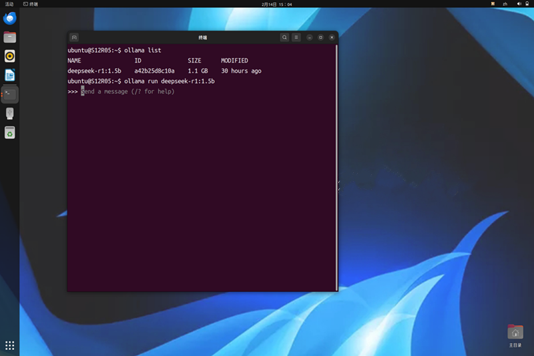Click the 1.1 GB size value
This screenshot has width=534, height=356.
coord(198,71)
